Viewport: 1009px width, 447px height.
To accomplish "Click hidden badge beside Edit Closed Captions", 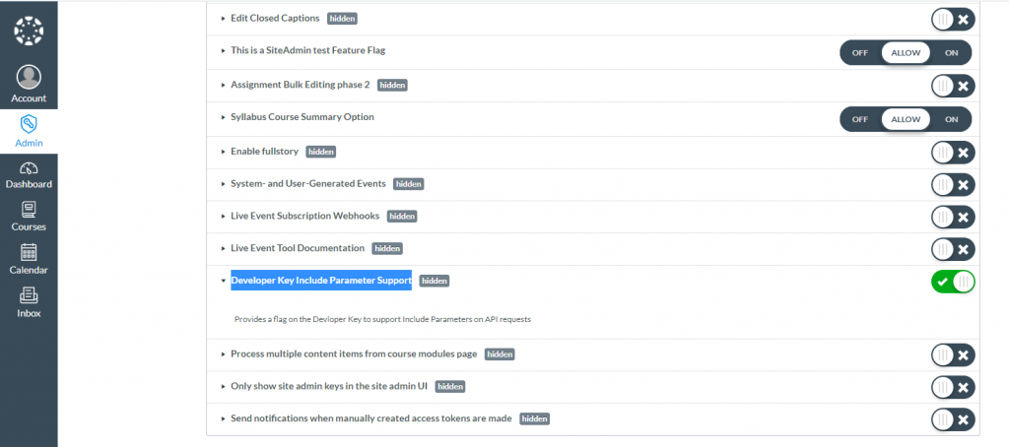I will pyautogui.click(x=342, y=19).
